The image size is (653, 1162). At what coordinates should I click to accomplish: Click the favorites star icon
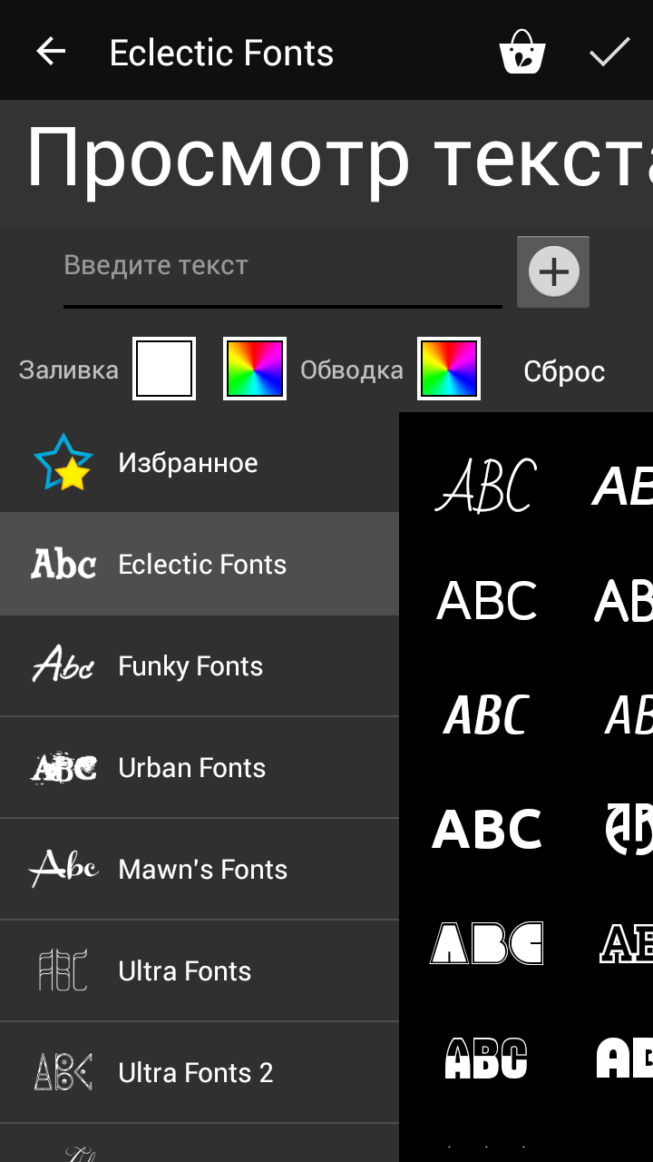63,463
